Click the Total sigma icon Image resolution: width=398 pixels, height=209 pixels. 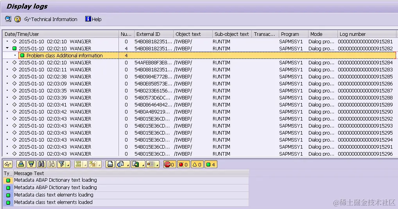coord(79,165)
